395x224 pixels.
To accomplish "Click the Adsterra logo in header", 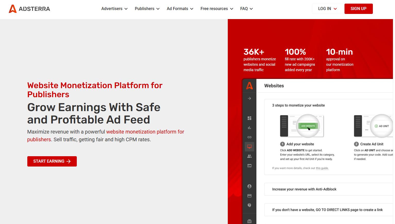I will point(29,9).
